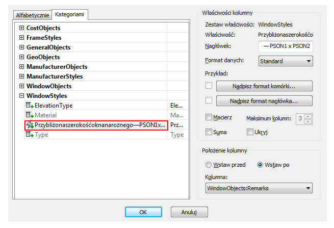Click into the Nagłówek text field
The height and width of the screenshot is (228, 334).
(286, 46)
